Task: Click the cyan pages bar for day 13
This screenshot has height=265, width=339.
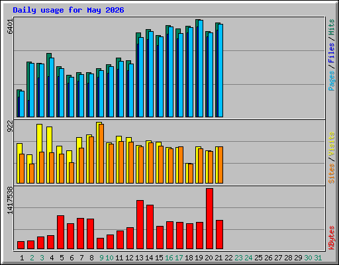Action: coord(141,78)
